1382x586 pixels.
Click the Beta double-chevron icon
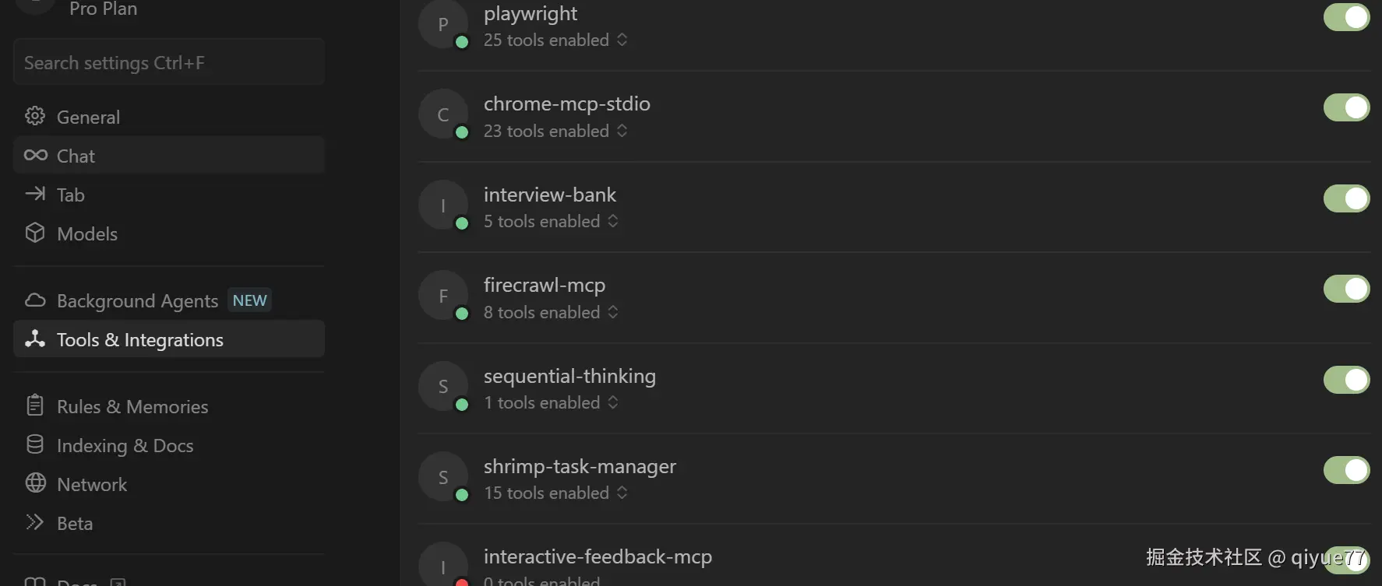[x=35, y=523]
